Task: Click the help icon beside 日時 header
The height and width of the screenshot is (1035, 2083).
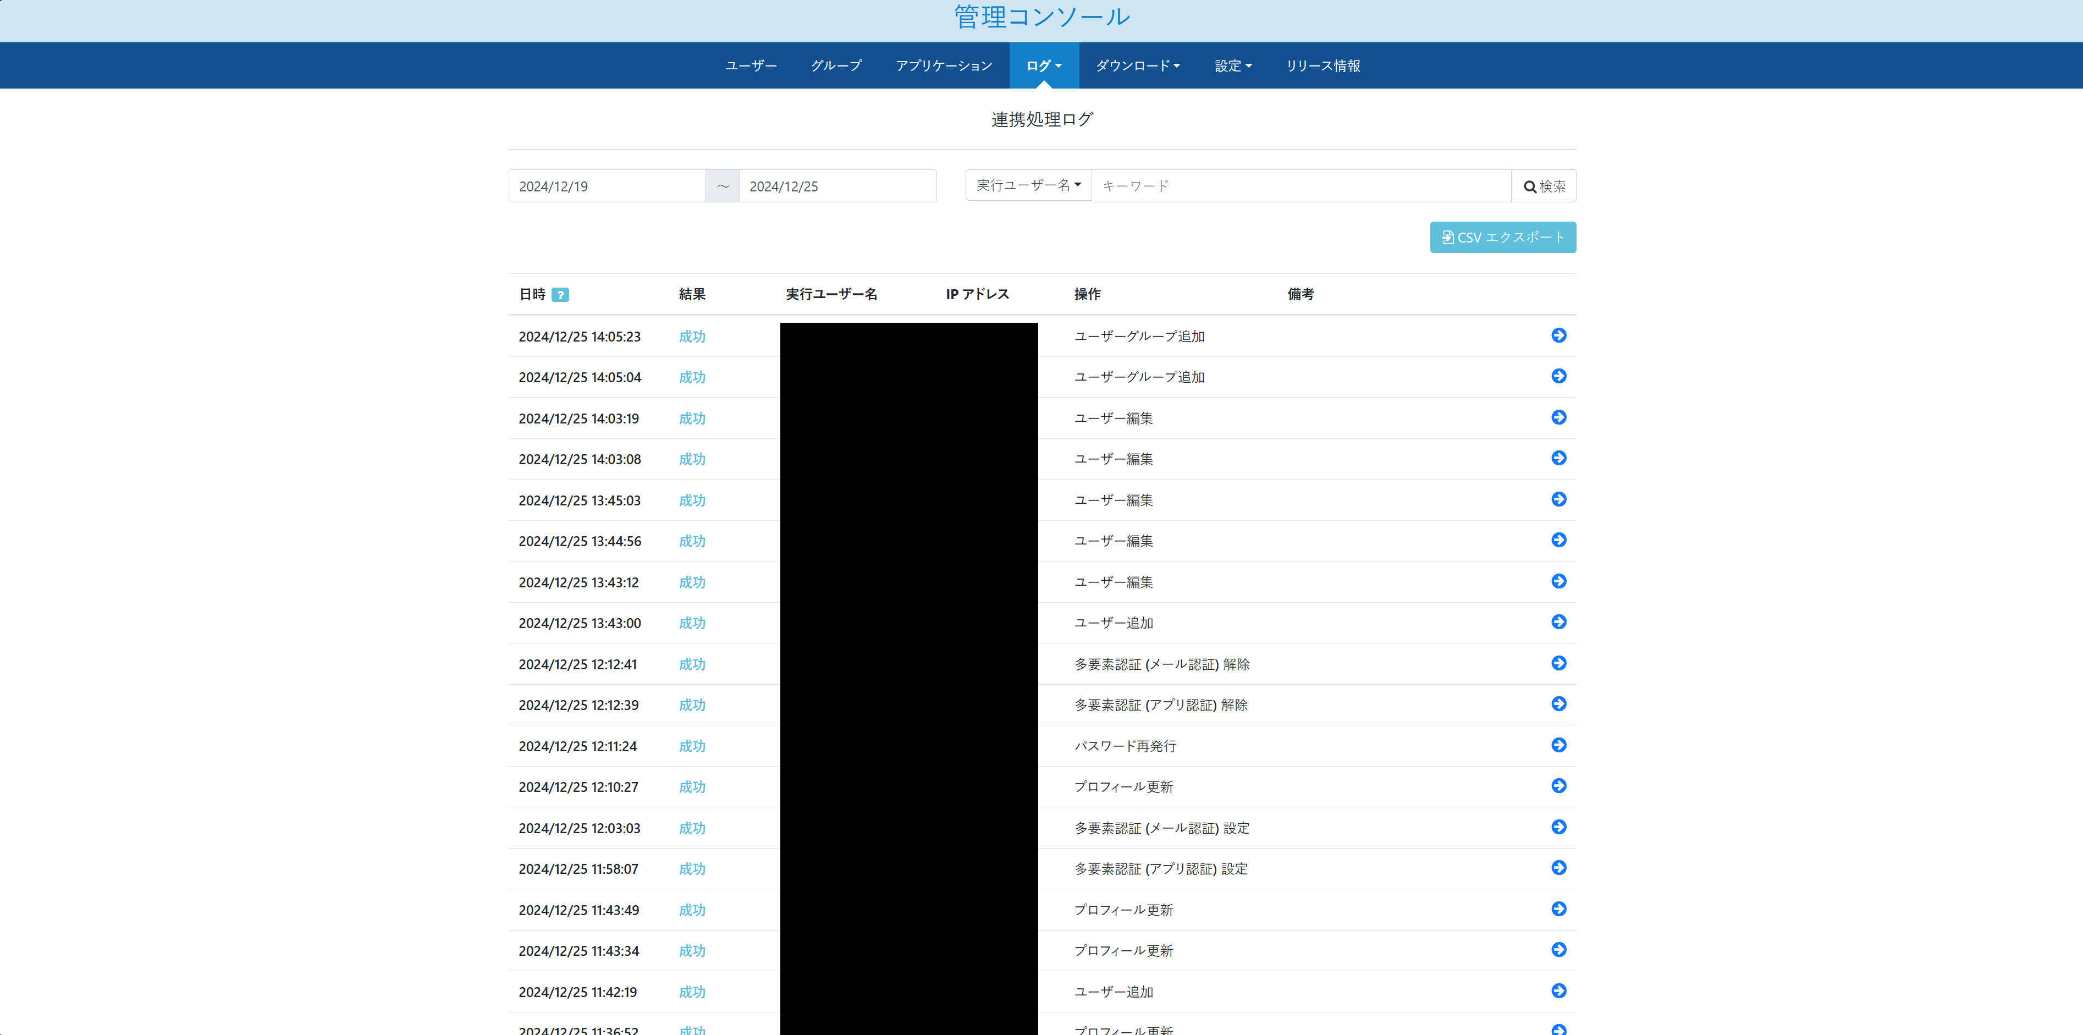Action: pyautogui.click(x=560, y=295)
